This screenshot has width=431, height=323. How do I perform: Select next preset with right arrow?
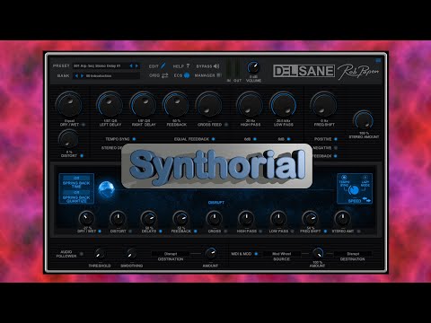[x=136, y=65]
